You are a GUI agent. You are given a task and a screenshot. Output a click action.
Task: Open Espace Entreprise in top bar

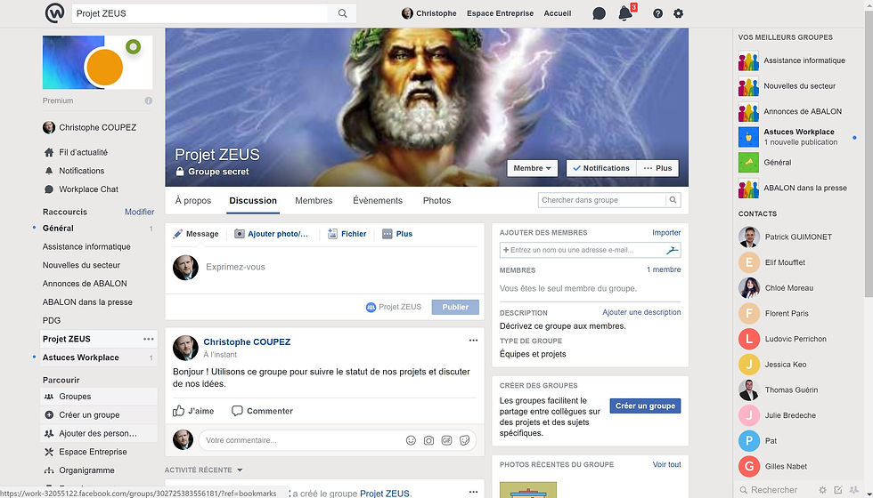[x=500, y=13]
